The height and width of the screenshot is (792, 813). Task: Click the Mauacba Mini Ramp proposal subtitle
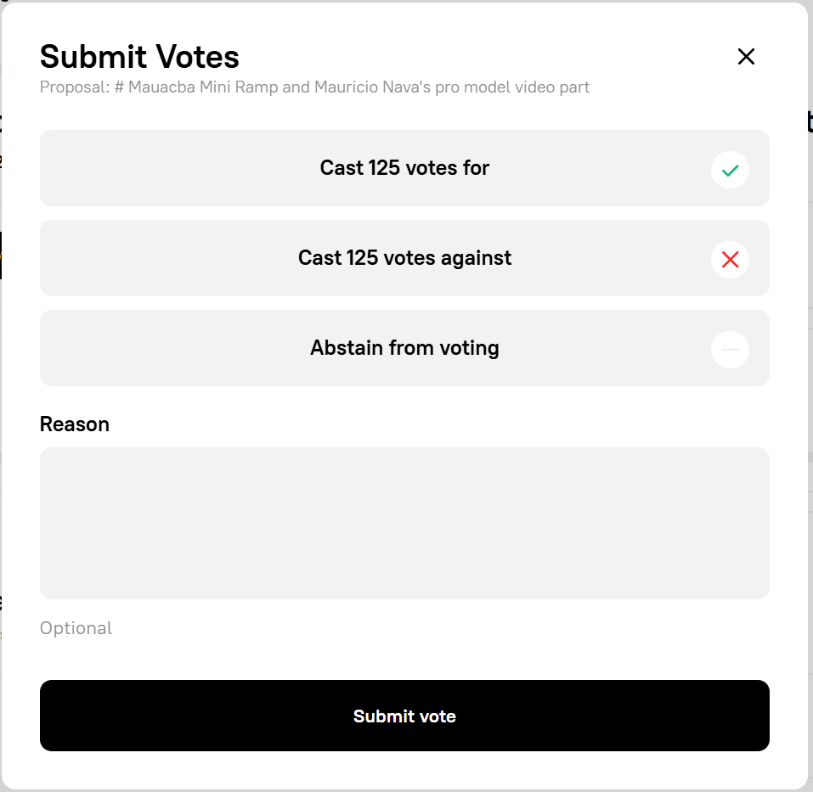tap(315, 87)
